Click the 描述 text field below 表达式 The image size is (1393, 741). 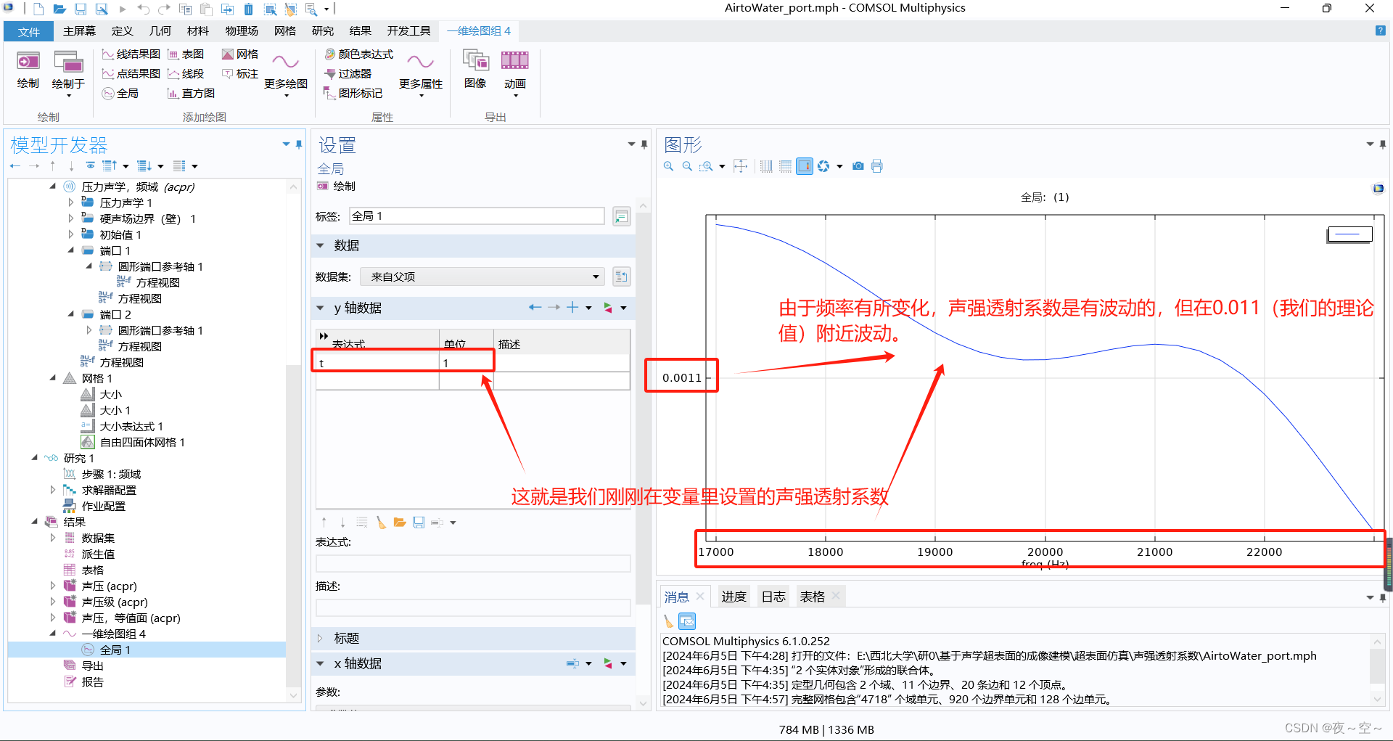coord(473,608)
